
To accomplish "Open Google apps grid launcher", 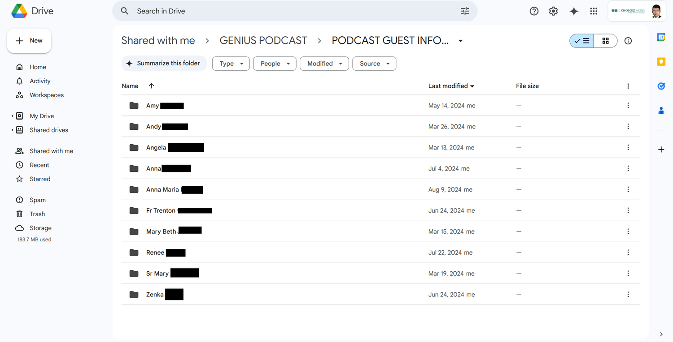I will 594,11.
